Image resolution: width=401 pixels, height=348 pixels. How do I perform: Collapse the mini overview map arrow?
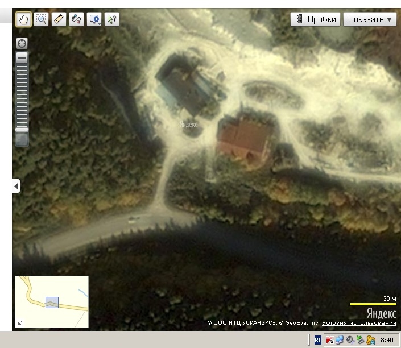pos(20,323)
